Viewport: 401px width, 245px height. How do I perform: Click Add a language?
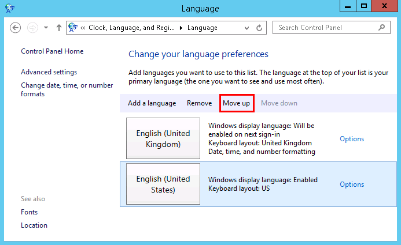click(152, 103)
